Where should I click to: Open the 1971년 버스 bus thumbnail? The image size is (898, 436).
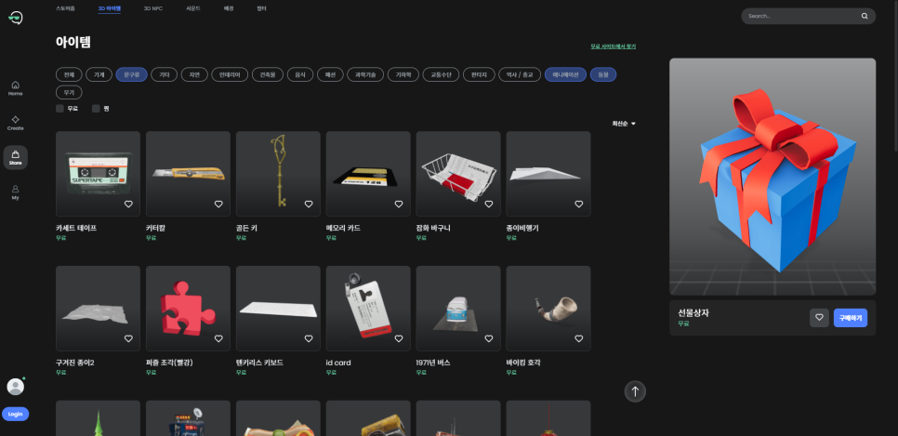458,309
